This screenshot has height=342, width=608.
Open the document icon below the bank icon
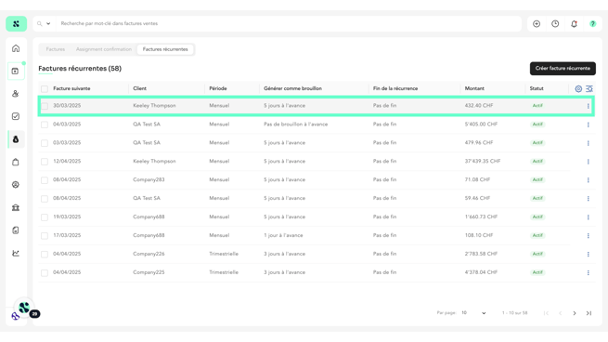[16, 230]
